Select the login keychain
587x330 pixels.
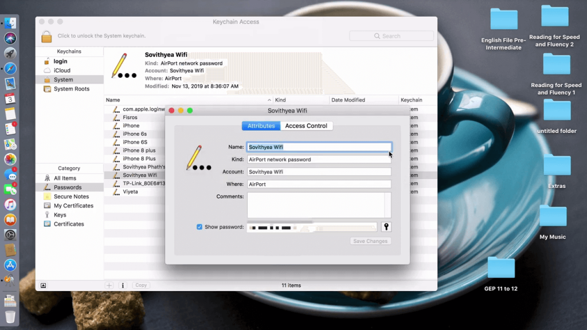[69, 61]
